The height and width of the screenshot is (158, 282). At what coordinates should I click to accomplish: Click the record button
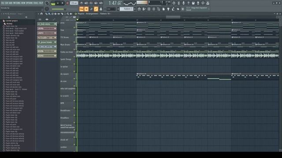(x=67, y=3)
